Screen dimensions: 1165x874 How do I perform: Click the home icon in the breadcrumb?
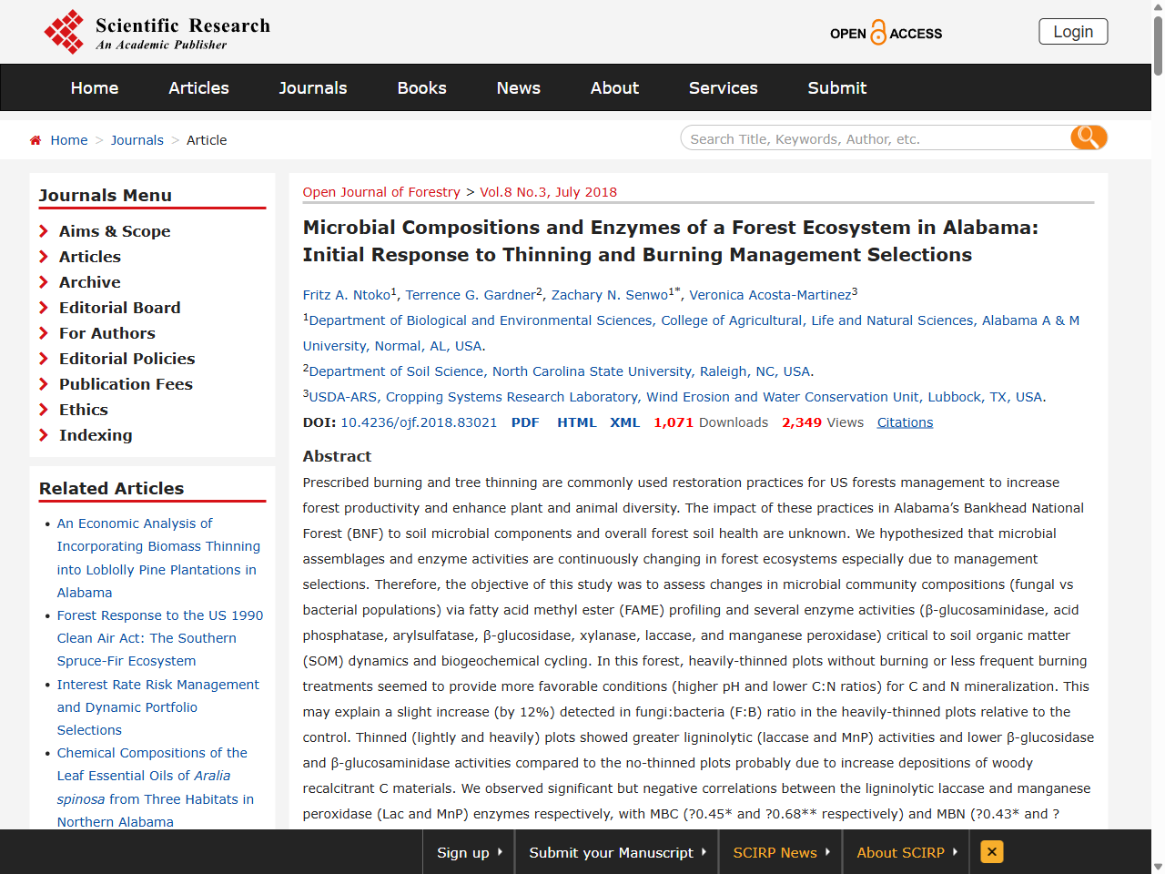click(x=35, y=139)
